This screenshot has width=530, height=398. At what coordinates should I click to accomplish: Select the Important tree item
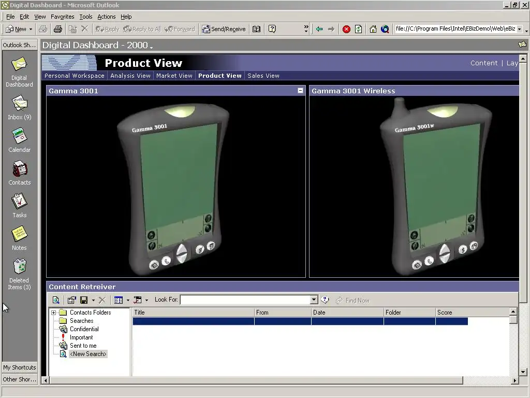(x=81, y=337)
